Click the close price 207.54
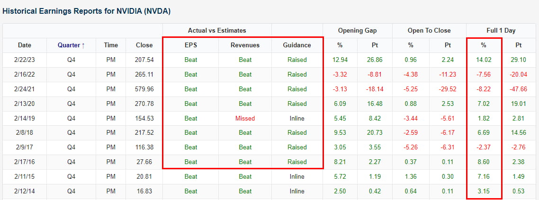 click(x=144, y=60)
